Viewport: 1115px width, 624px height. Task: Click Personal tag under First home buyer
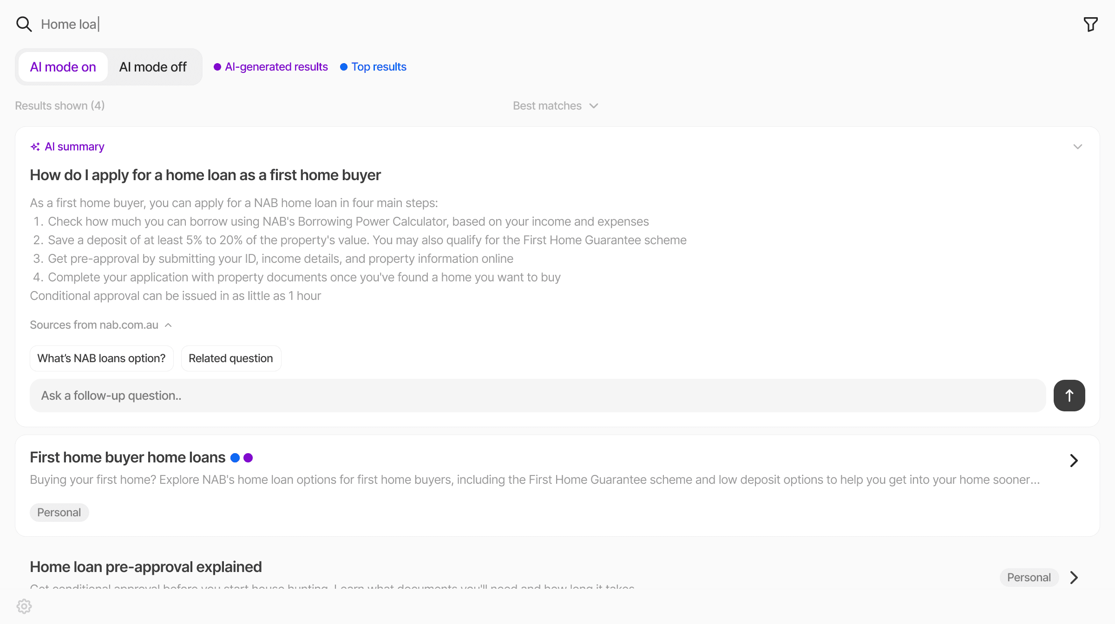click(x=59, y=513)
